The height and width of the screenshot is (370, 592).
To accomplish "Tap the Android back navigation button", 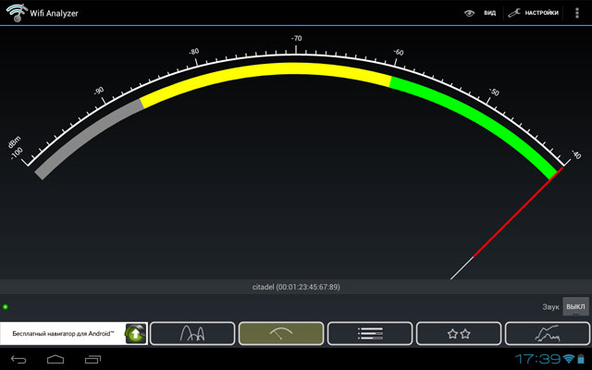I will click(x=18, y=359).
